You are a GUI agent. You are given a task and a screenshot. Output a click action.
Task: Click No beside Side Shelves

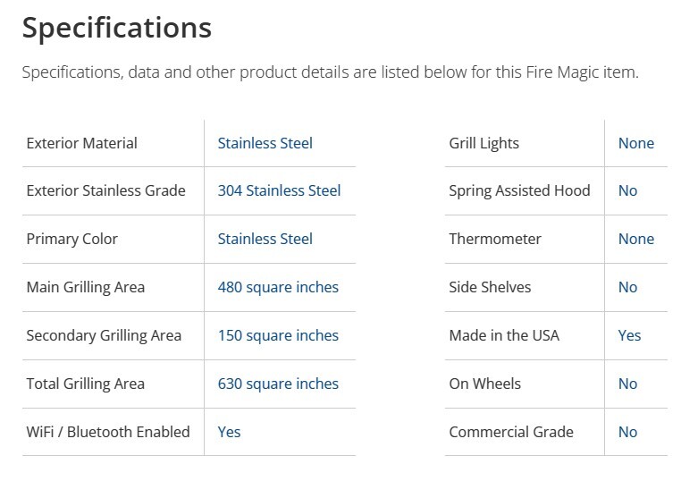627,287
